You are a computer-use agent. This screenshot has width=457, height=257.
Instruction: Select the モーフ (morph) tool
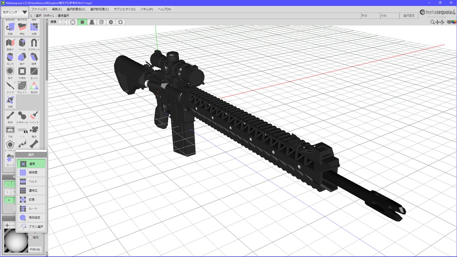pyautogui.click(x=10, y=160)
